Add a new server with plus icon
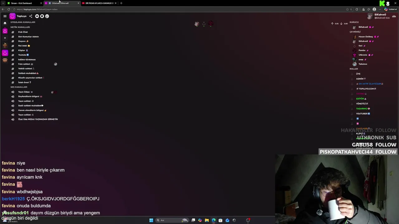Viewport: 399px width, 224px height. (x=5, y=38)
